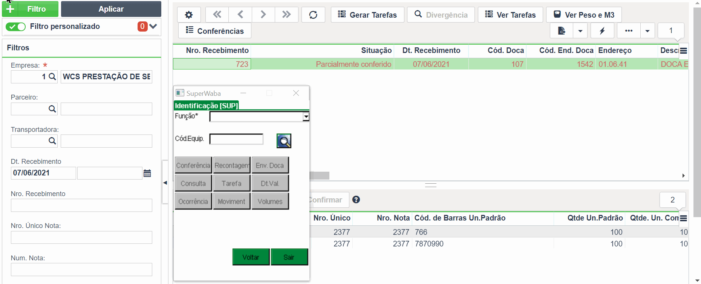Open Ver Tarefas
The image size is (701, 284).
click(x=511, y=15)
